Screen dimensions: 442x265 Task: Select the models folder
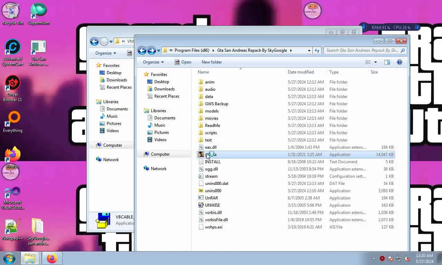(x=296, y=111)
